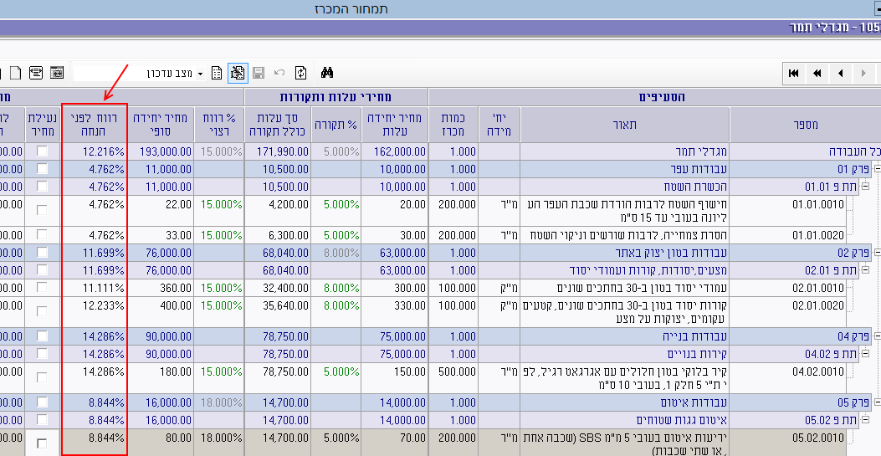
Task: Collapse the פרק 05 tree node
Action: pyautogui.click(x=877, y=402)
